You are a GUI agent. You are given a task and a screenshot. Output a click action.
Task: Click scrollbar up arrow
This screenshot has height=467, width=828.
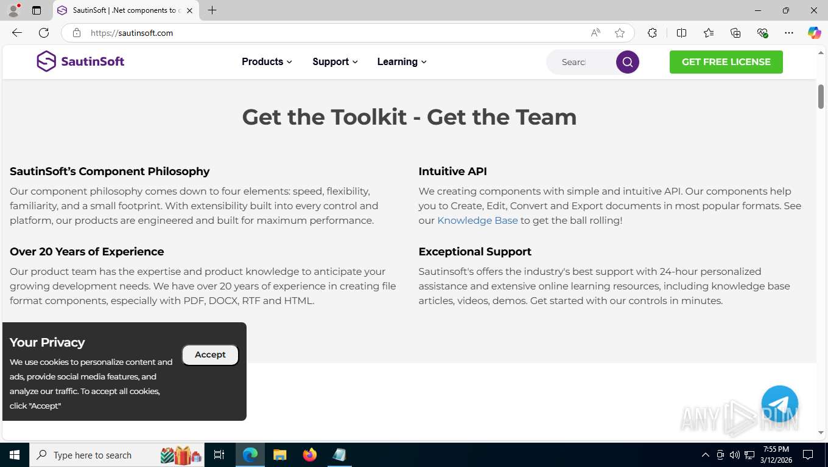(821, 52)
